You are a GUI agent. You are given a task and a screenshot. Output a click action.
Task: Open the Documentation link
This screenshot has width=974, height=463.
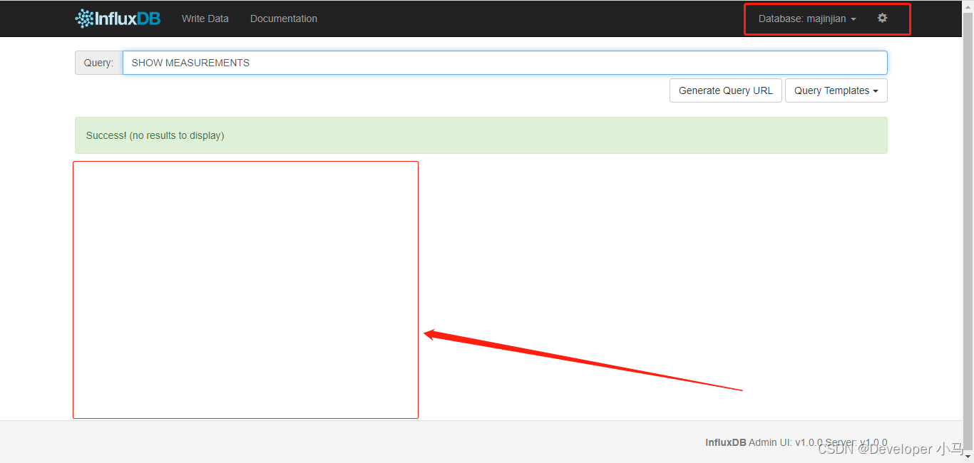pos(284,19)
